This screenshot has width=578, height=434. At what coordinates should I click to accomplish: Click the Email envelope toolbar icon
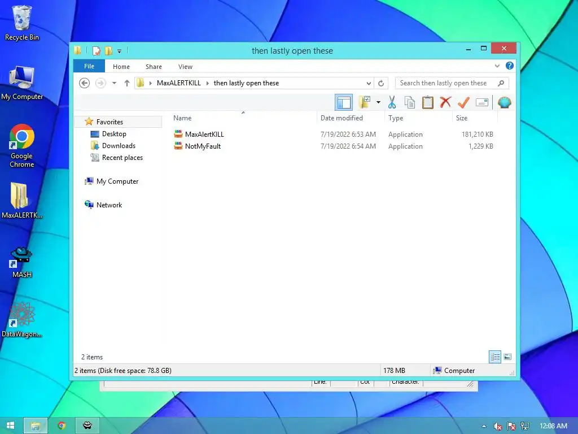coord(482,102)
